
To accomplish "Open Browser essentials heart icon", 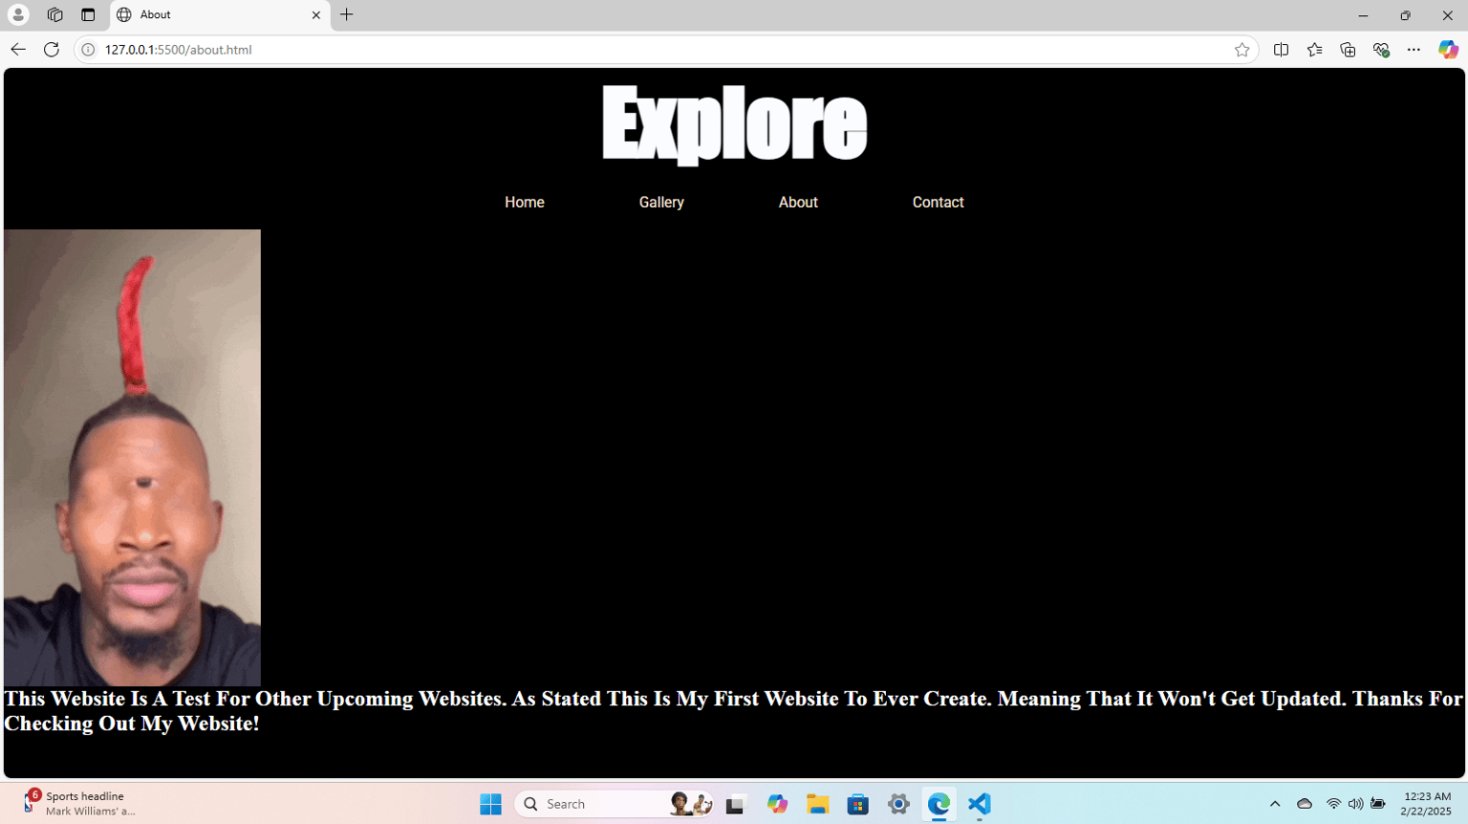I will (x=1381, y=50).
